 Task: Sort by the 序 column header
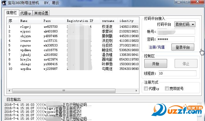[13, 21]
